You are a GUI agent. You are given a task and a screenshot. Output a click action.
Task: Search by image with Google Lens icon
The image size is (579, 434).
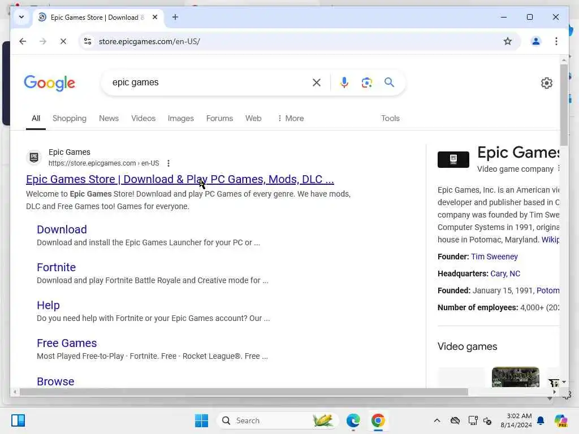click(366, 83)
